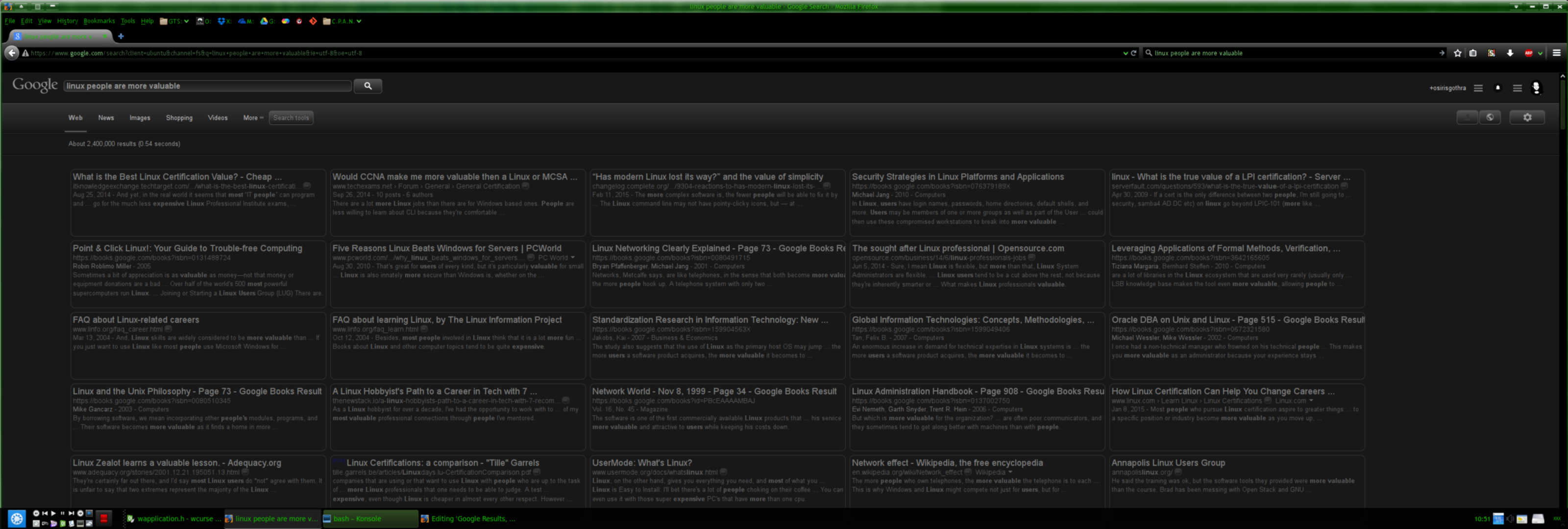Bookmark this page with the star icon
This screenshot has width=1568, height=529.
coord(1458,53)
